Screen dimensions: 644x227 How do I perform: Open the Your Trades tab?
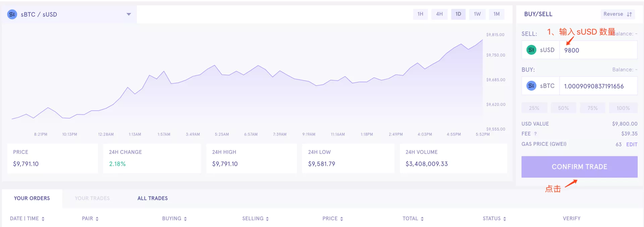tap(92, 198)
